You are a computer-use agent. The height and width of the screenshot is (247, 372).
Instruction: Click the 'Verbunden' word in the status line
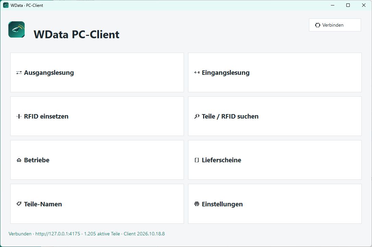[x=20, y=234]
